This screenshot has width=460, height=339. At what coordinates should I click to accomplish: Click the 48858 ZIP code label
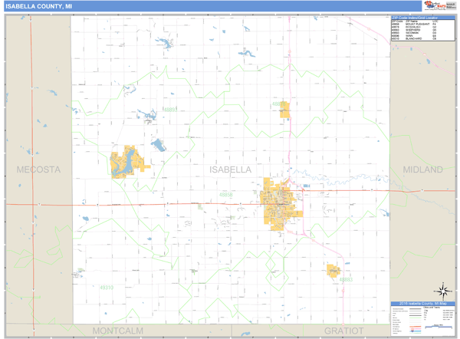pos(226,195)
